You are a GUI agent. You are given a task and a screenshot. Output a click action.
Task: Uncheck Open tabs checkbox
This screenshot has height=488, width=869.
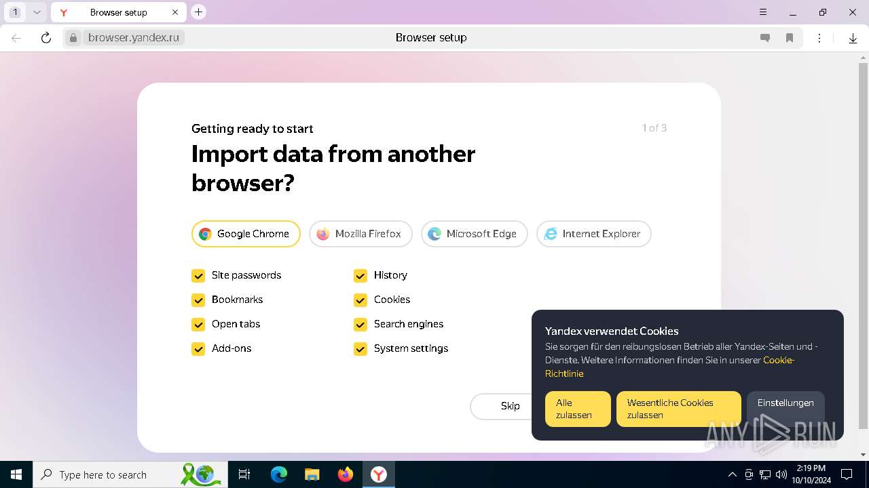click(198, 325)
